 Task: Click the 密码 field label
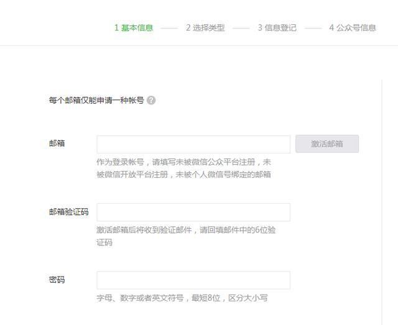pyautogui.click(x=57, y=280)
